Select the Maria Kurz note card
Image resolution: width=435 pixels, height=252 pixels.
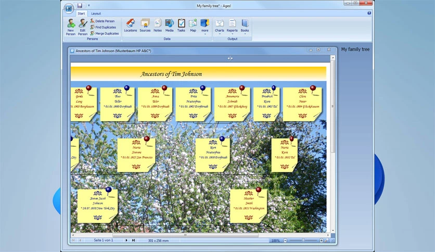[x=284, y=156]
